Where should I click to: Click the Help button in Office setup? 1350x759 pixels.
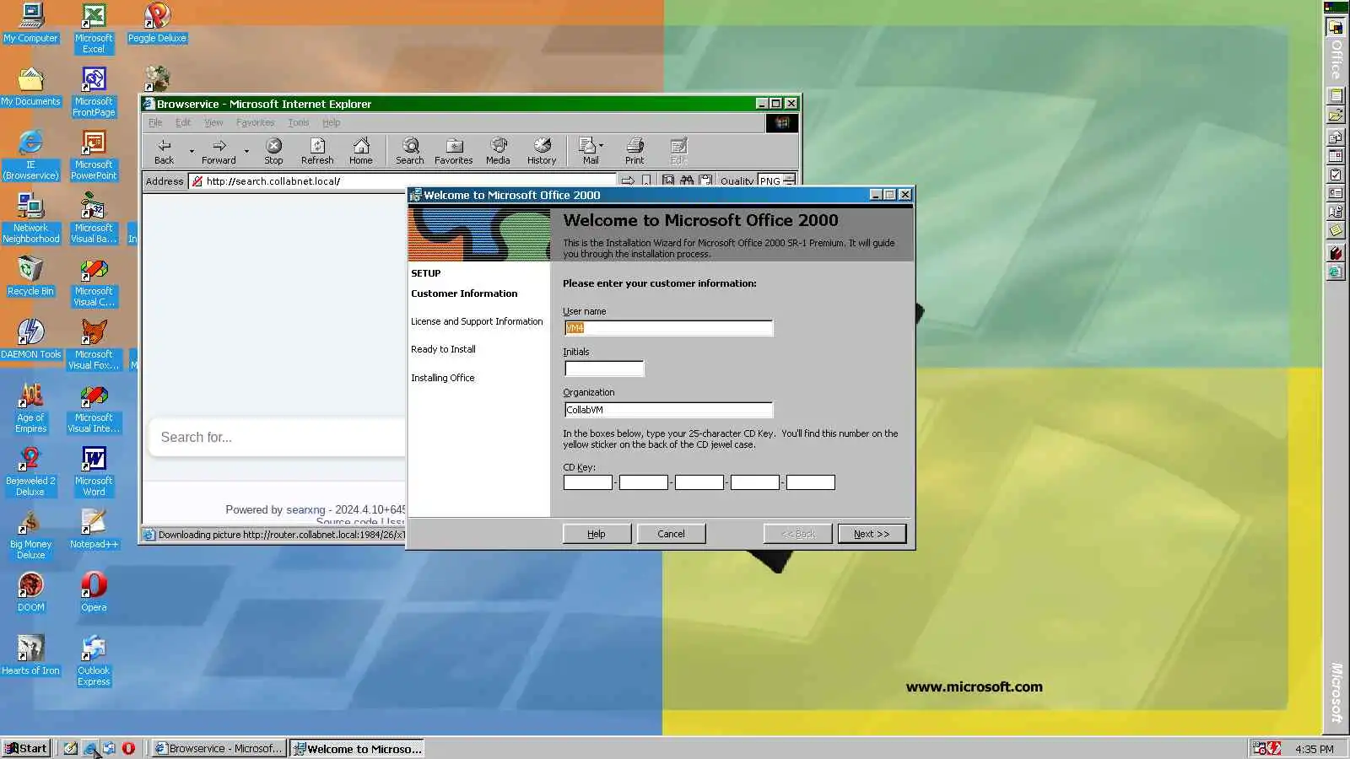click(x=597, y=534)
